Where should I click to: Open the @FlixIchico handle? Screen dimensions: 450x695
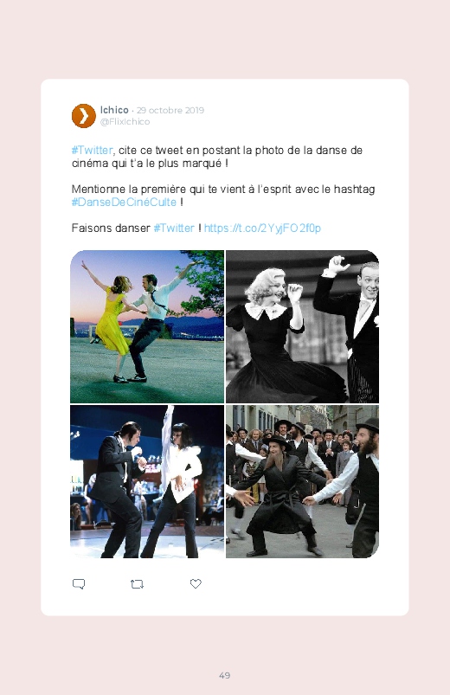point(125,122)
